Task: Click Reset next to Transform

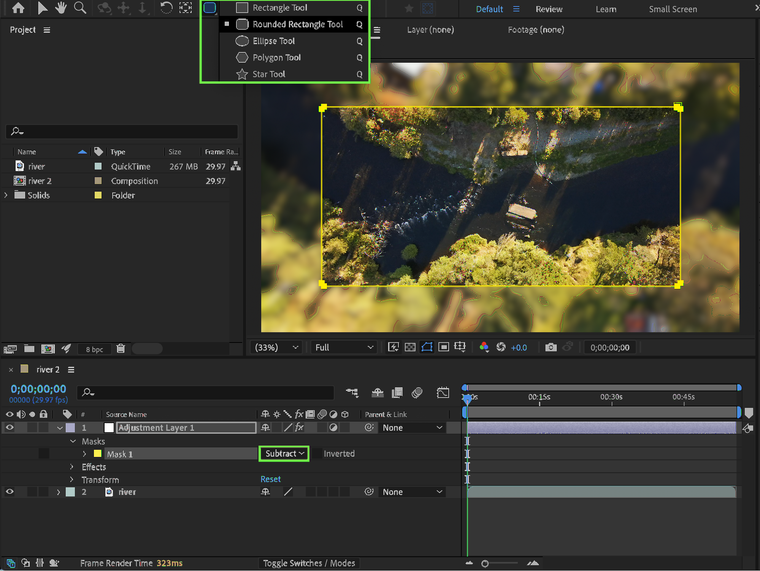Action: click(270, 479)
